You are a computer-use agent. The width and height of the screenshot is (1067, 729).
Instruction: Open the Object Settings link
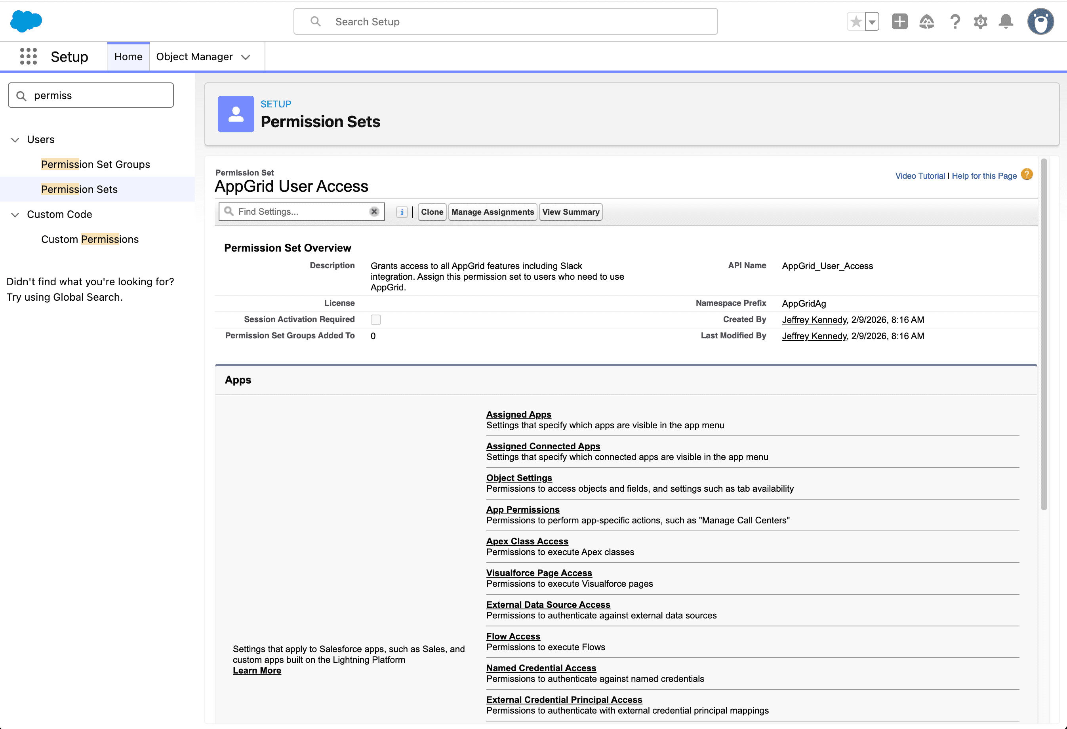point(519,478)
